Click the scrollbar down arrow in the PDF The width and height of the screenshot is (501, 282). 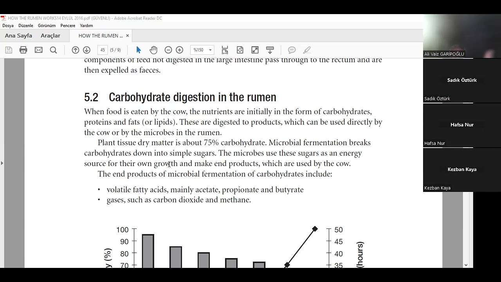click(x=466, y=265)
